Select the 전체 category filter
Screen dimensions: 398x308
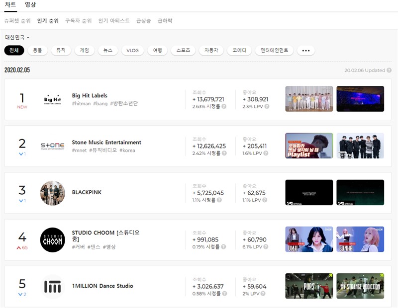(14, 51)
